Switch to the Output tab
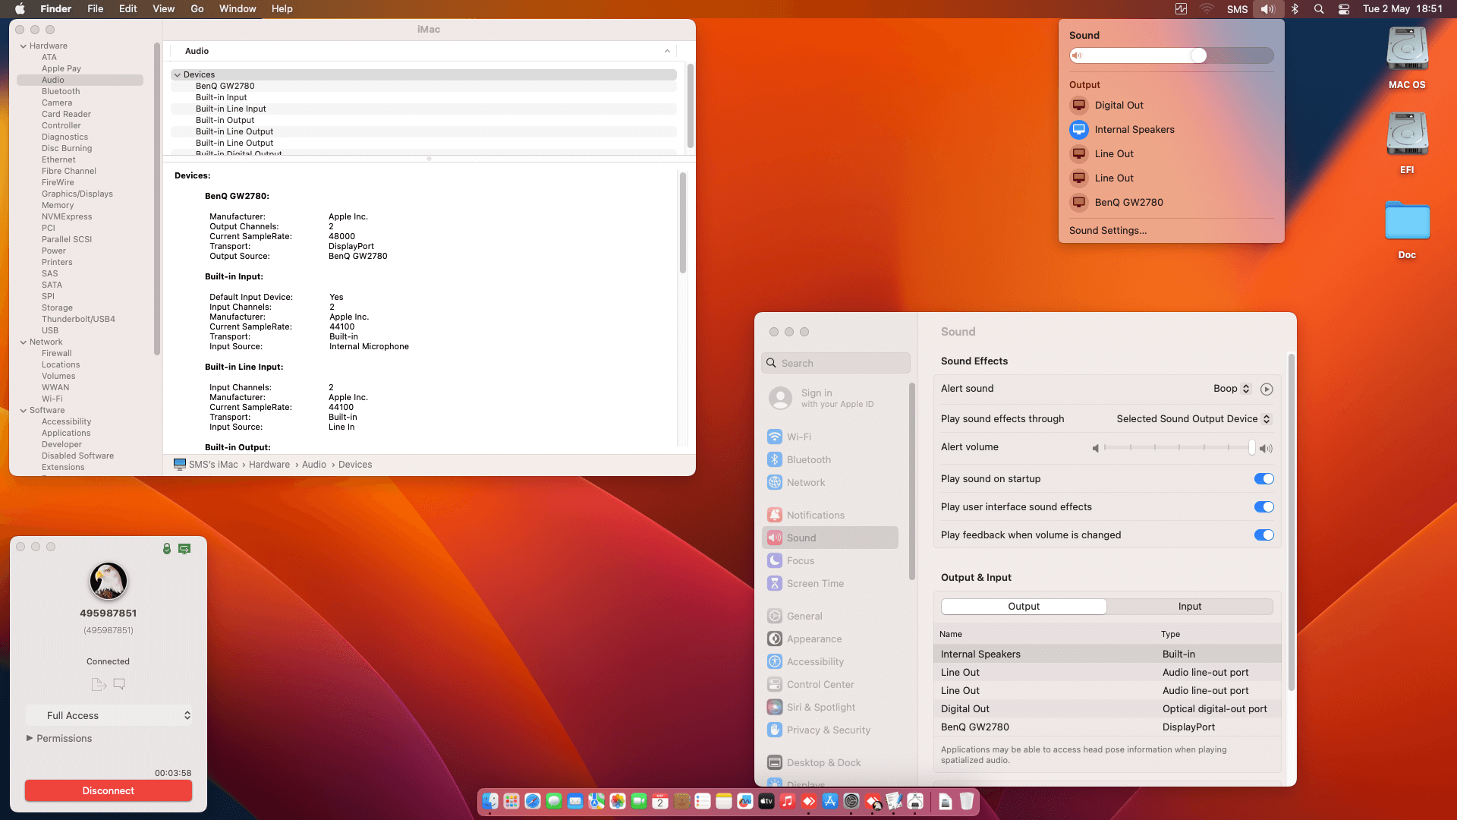1457x820 pixels. (x=1024, y=607)
